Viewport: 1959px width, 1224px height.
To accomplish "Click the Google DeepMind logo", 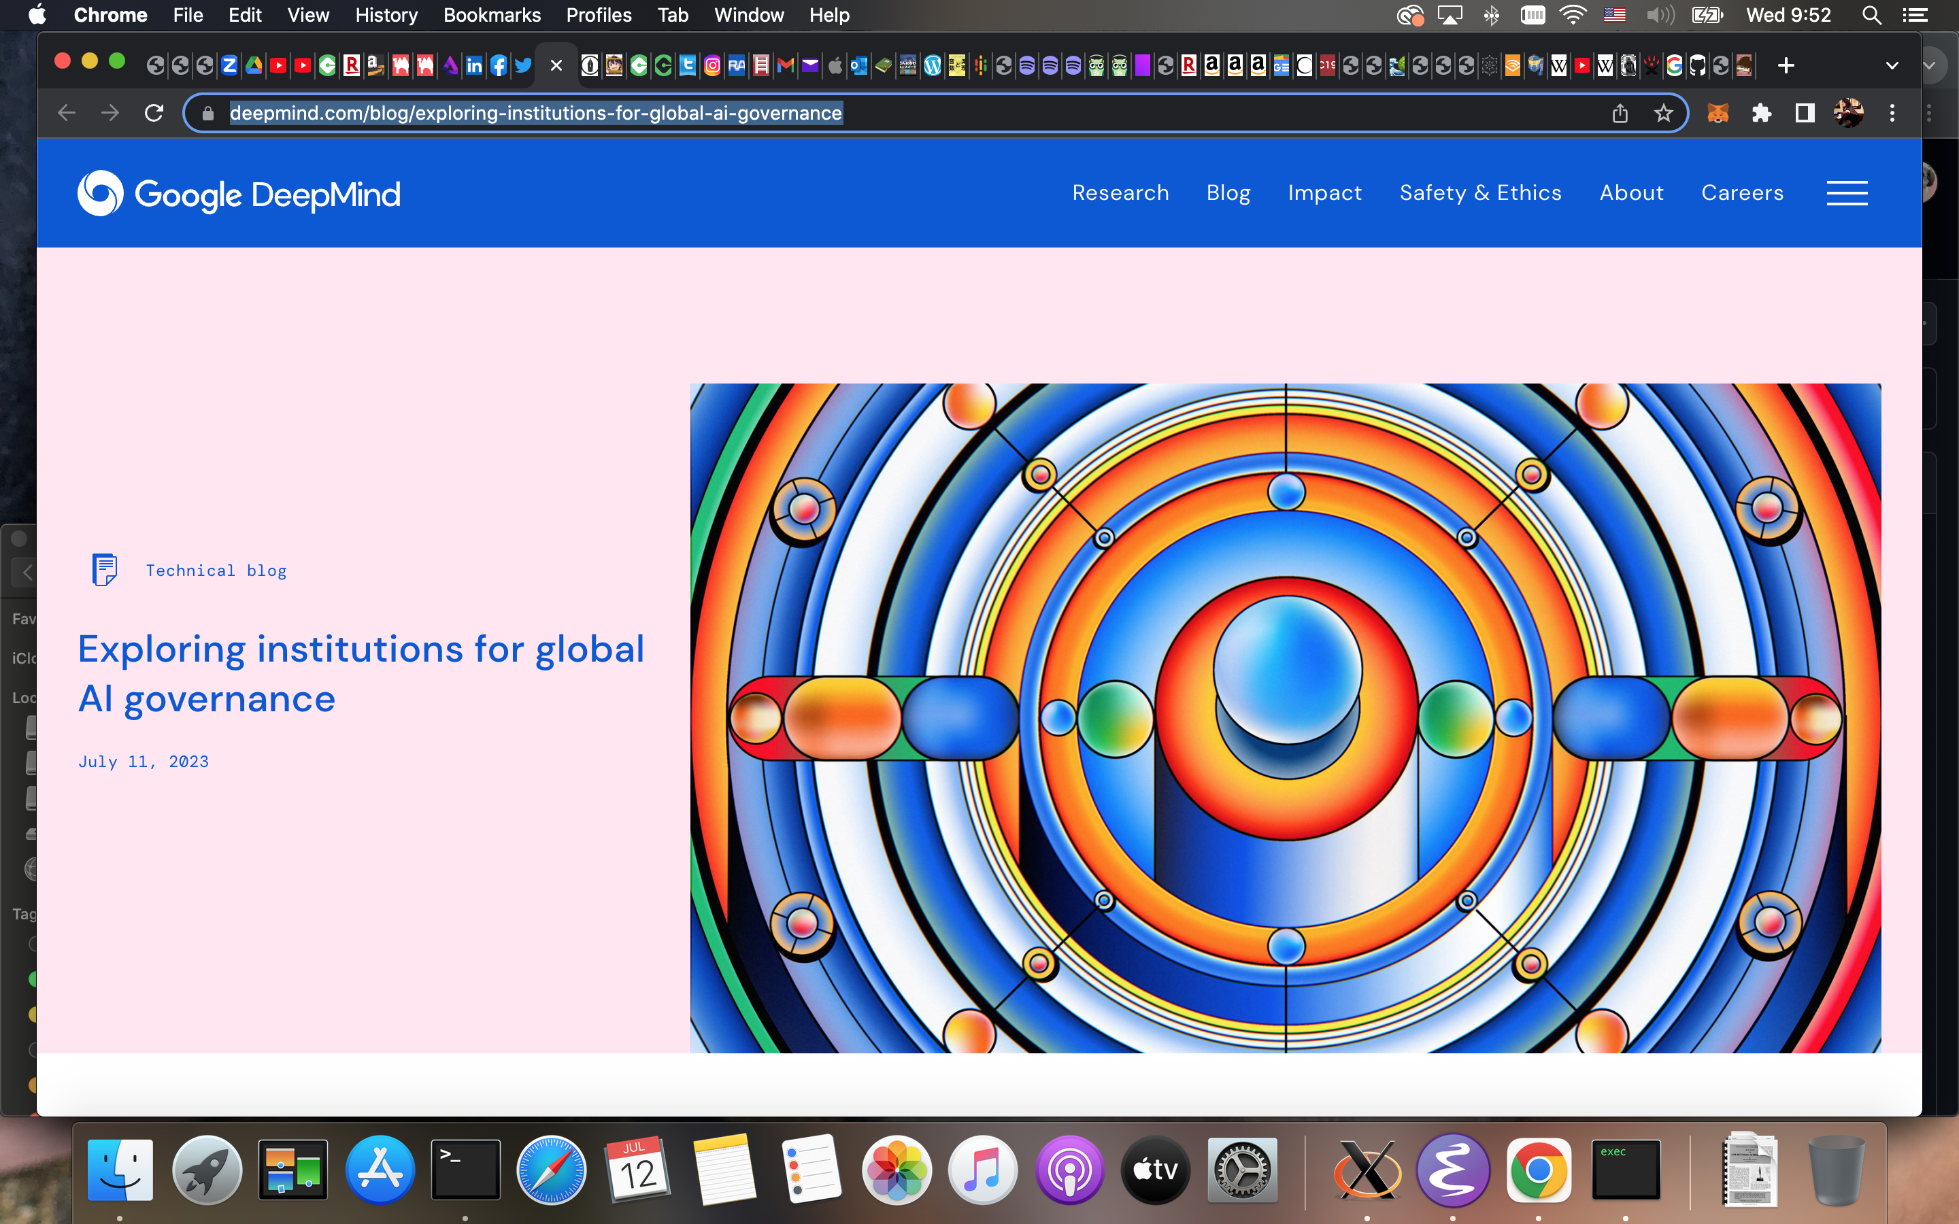I will [x=239, y=194].
